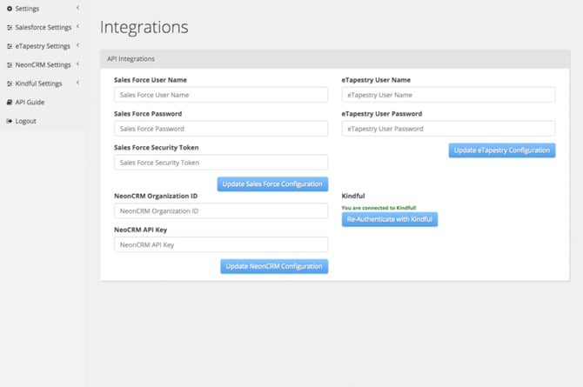583x387 pixels.
Task: Click the Salesforce Settings sliders icon
Action: (10, 28)
